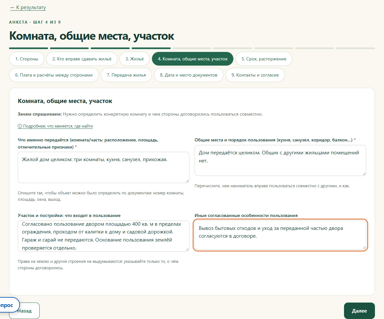The width and height of the screenshot is (384, 319).
Task: Click hint 'Перечислите, чем наниматель вправе пользоваться'
Action: click(272, 186)
